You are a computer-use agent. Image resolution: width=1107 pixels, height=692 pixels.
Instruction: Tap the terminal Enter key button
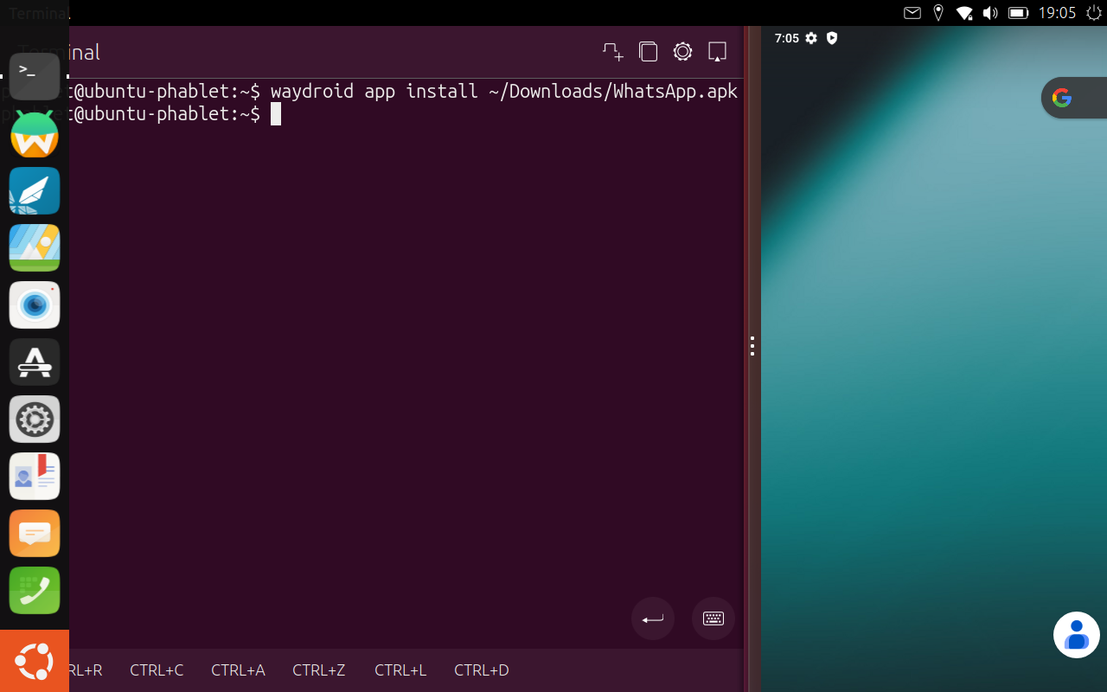tap(653, 618)
